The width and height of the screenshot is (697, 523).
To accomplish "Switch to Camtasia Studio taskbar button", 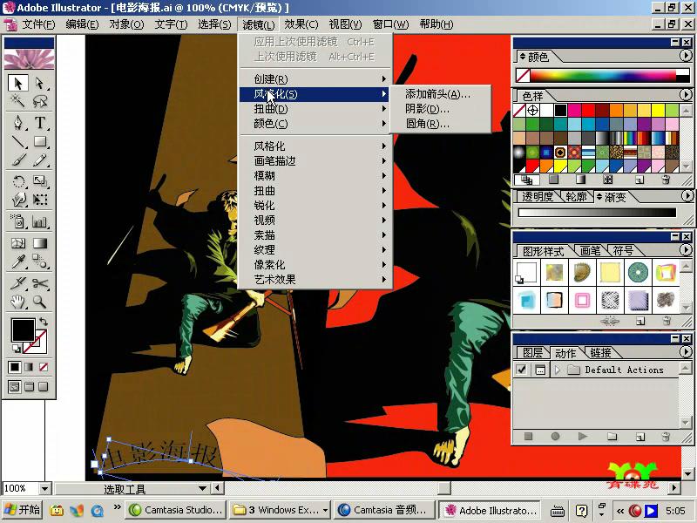I will pyautogui.click(x=176, y=510).
